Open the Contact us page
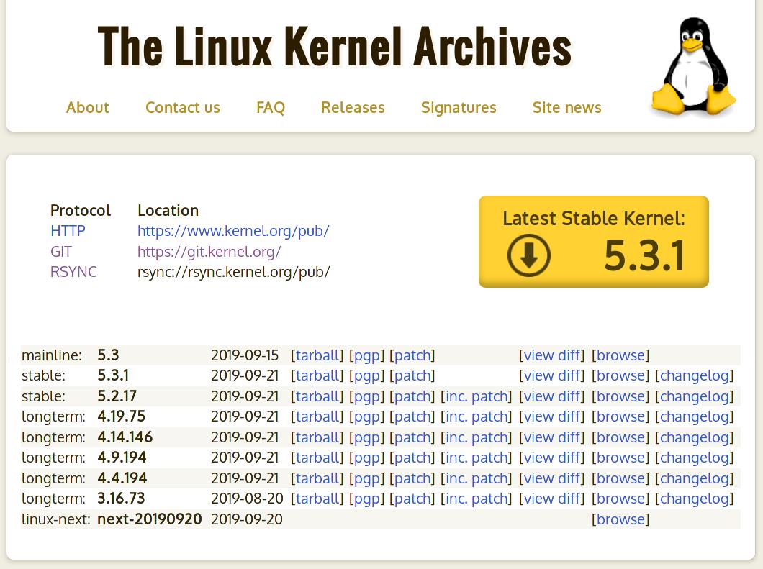Image resolution: width=763 pixels, height=569 pixels. (x=183, y=107)
